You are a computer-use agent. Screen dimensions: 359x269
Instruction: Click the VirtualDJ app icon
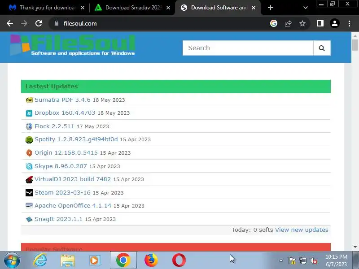(x=29, y=180)
